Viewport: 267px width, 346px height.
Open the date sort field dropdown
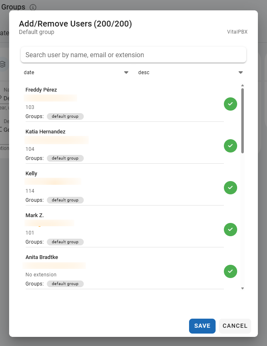[76, 73]
